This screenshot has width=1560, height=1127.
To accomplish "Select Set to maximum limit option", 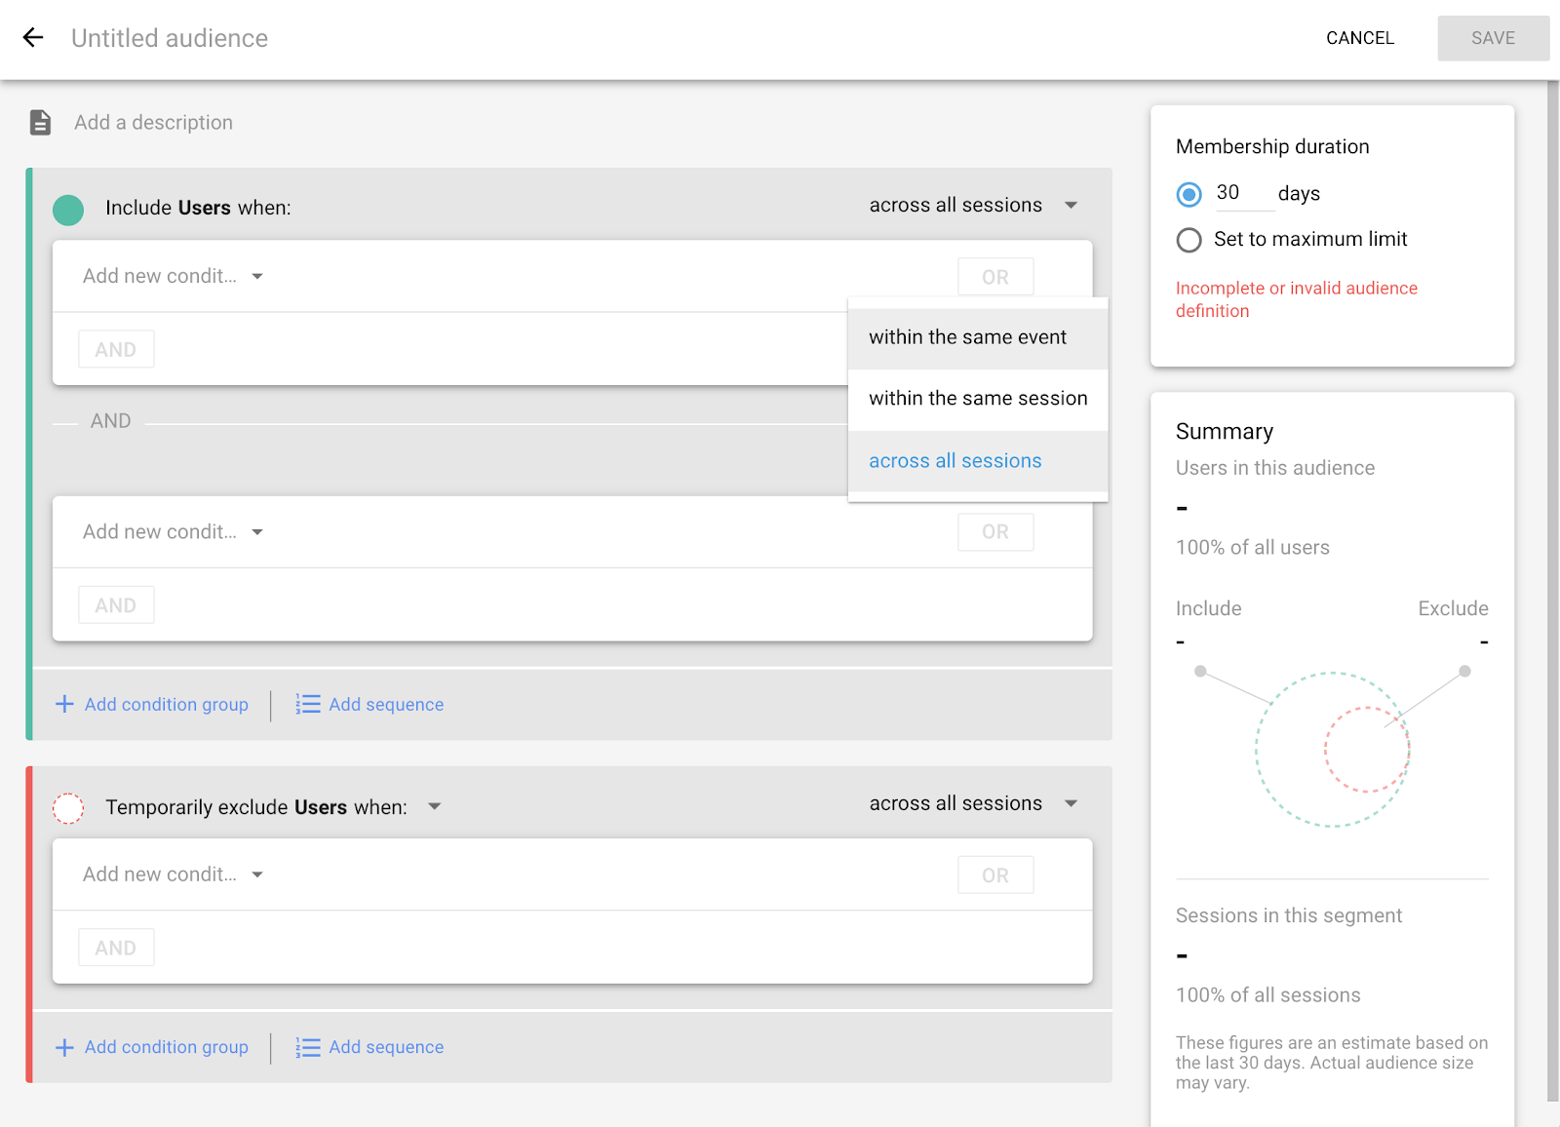I will (x=1189, y=240).
